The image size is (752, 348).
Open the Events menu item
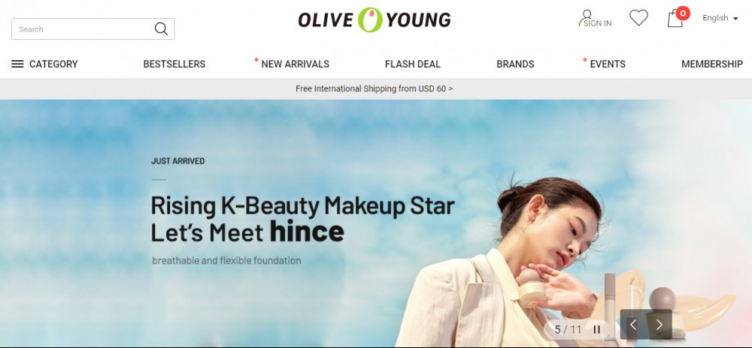(x=607, y=64)
